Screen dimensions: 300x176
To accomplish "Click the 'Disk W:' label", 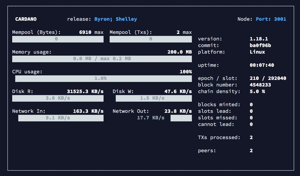I will point(123,92).
